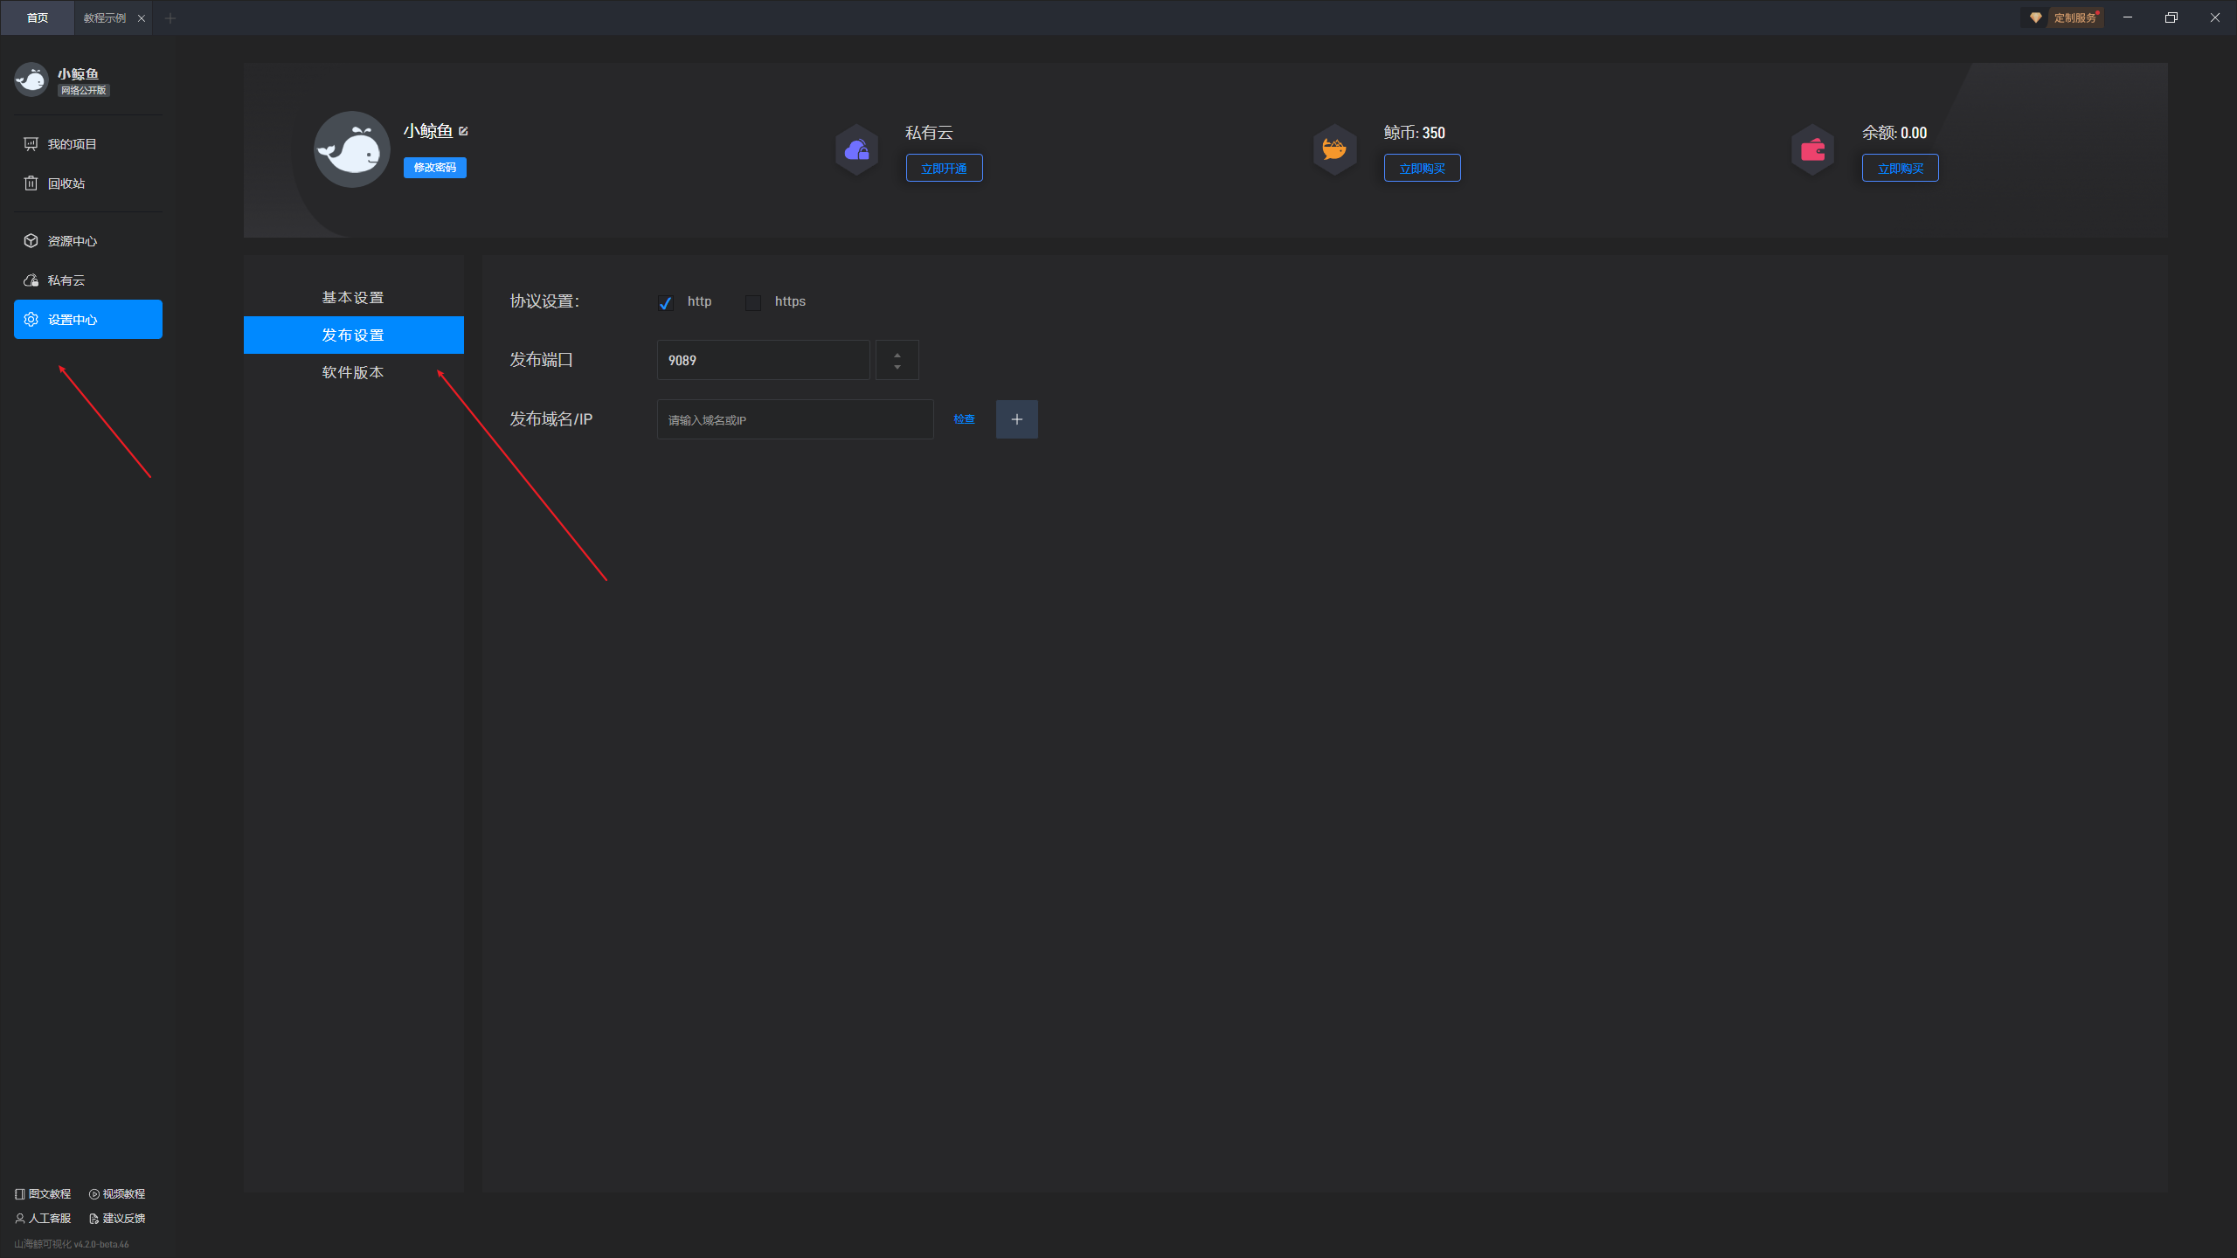Click the 修改密码 button
The image size is (2237, 1258).
click(434, 168)
